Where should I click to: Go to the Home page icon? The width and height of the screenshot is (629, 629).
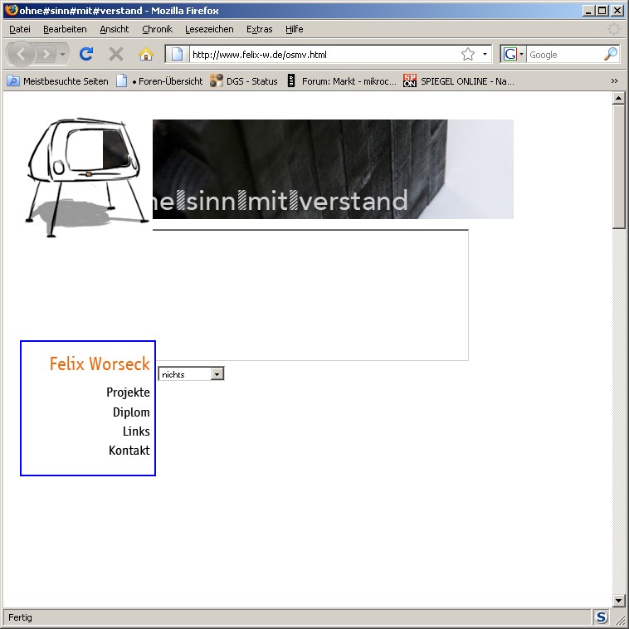click(x=146, y=54)
